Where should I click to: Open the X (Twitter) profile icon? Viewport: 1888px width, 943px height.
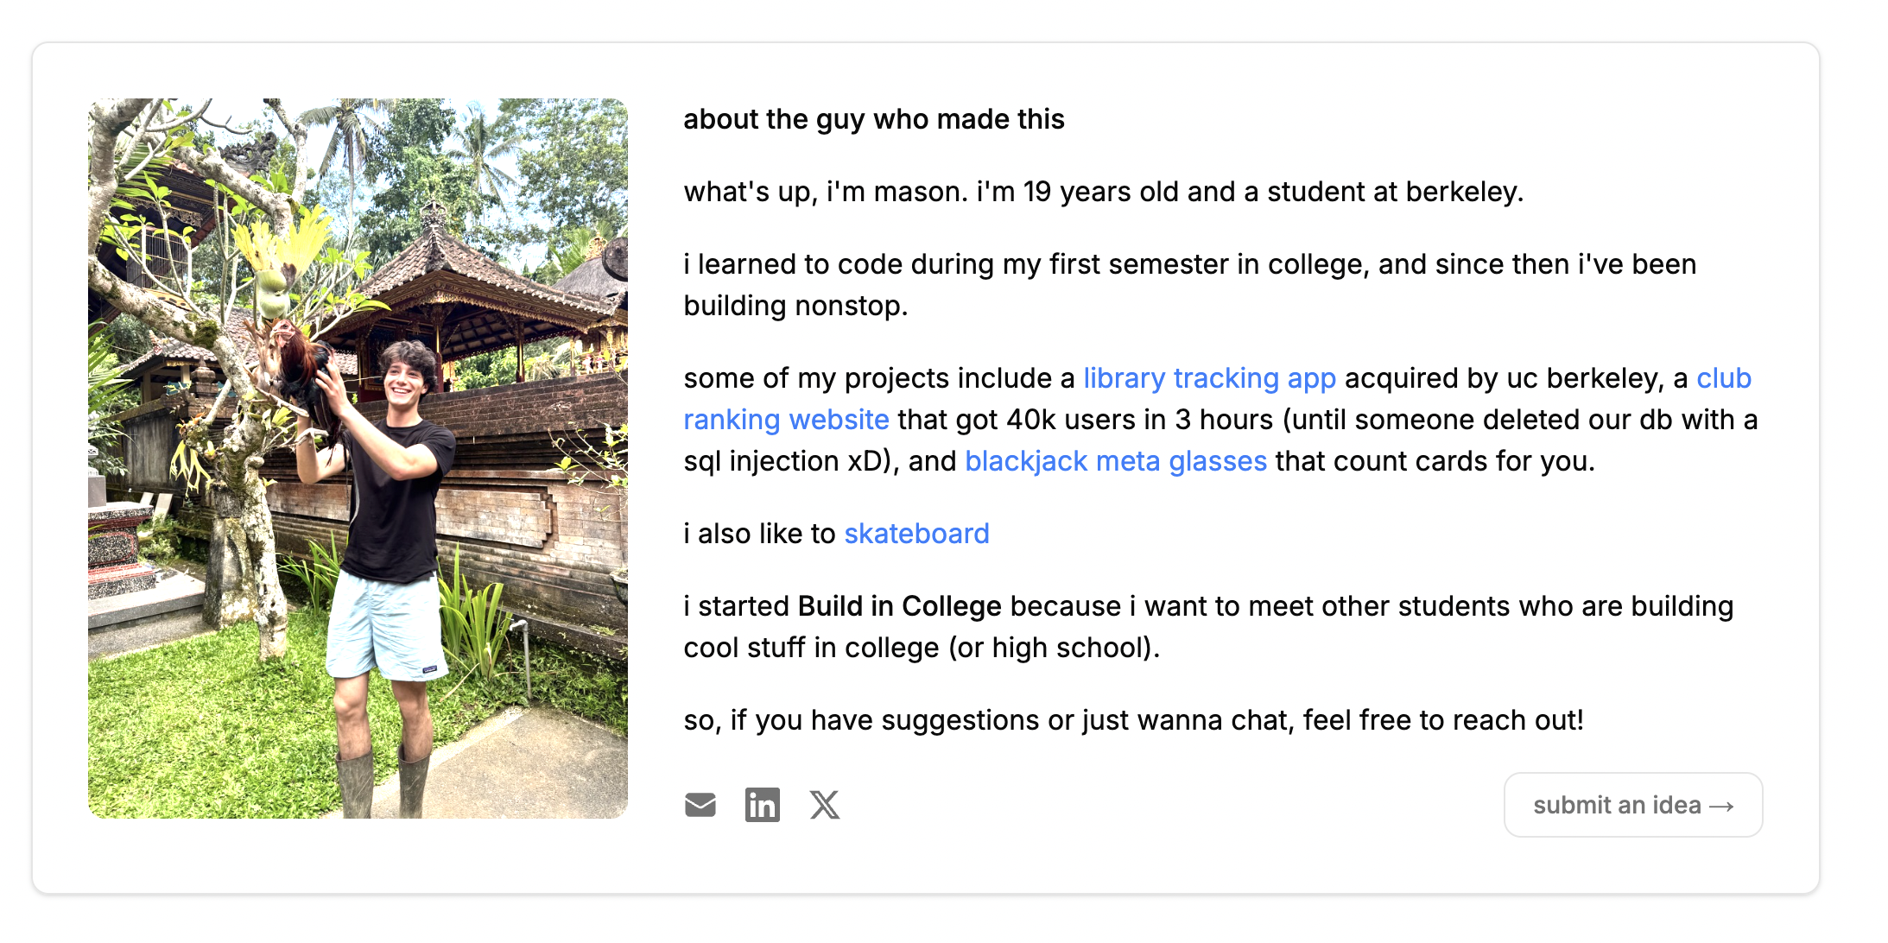tap(825, 805)
